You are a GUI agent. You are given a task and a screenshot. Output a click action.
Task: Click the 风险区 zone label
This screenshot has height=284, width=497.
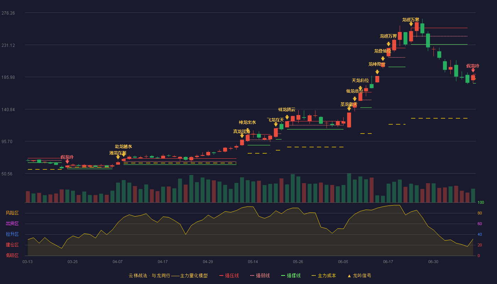pyautogui.click(x=12, y=213)
